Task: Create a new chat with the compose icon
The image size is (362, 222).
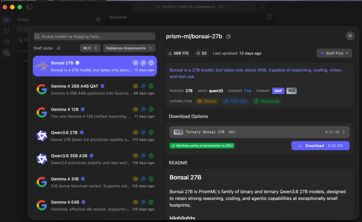Action: point(98,19)
